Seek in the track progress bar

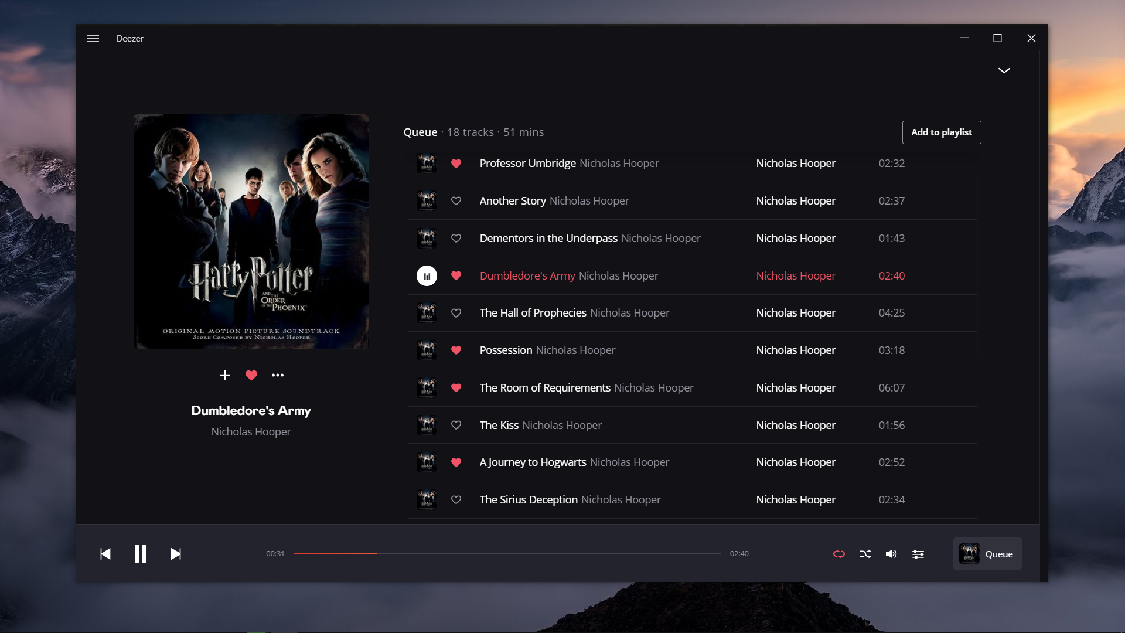pos(507,553)
